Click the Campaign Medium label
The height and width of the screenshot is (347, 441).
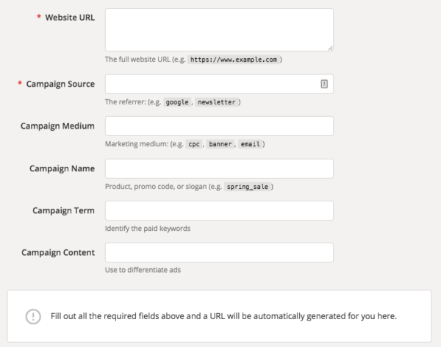57,126
